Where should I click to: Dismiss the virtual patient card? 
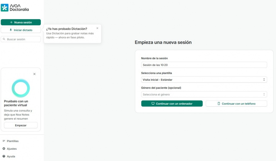(x=34, y=74)
